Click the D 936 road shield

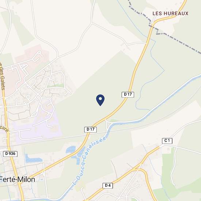click(x=10, y=154)
